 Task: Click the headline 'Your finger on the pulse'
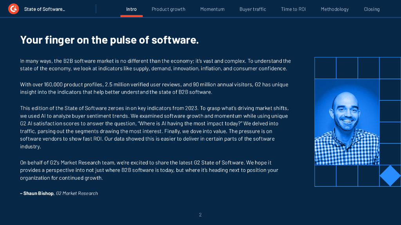[x=109, y=40]
